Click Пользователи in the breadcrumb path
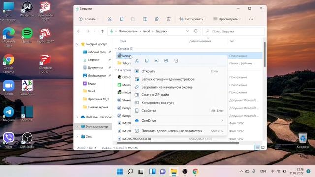Viewport: 315px width, 177px height. 128,31
